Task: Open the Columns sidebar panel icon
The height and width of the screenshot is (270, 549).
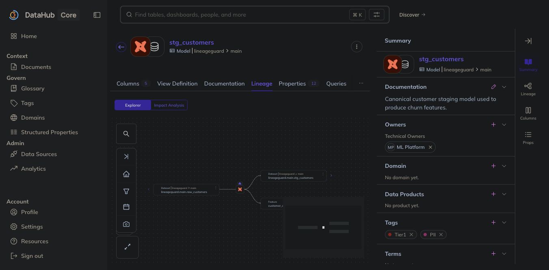Action: pyautogui.click(x=528, y=113)
